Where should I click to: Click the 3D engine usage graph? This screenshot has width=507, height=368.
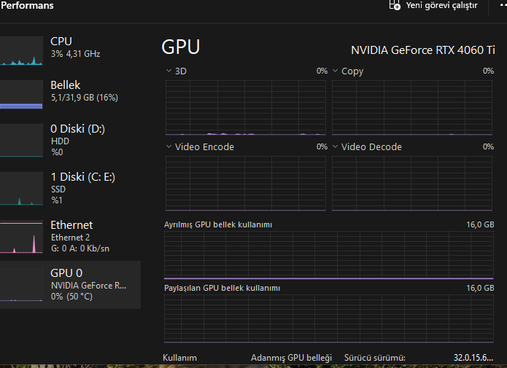[x=247, y=106]
